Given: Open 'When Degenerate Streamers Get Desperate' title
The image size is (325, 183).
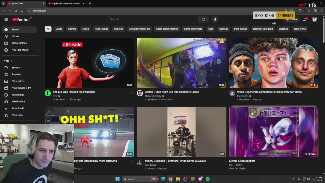Looking at the screenshot, I should pyautogui.click(x=269, y=92).
